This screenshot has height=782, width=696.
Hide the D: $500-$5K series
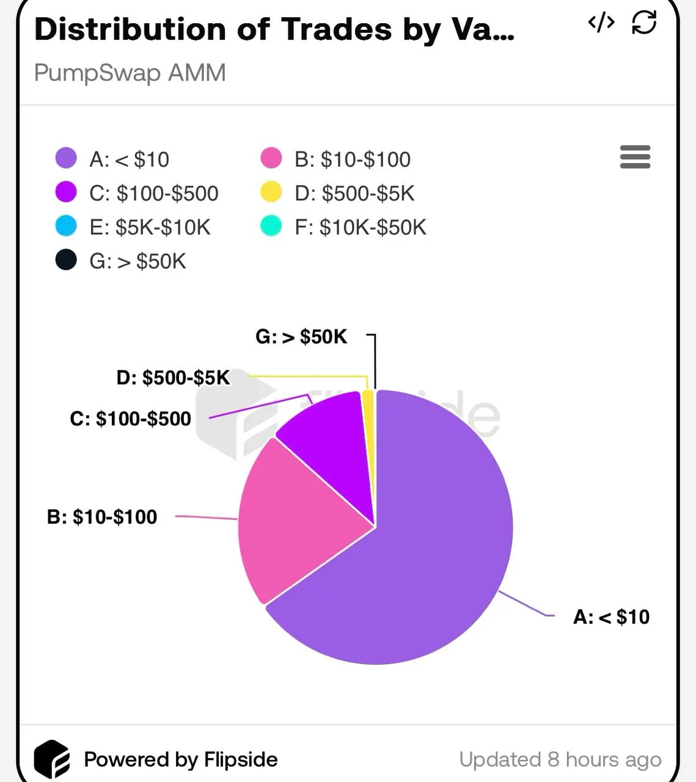point(354,193)
